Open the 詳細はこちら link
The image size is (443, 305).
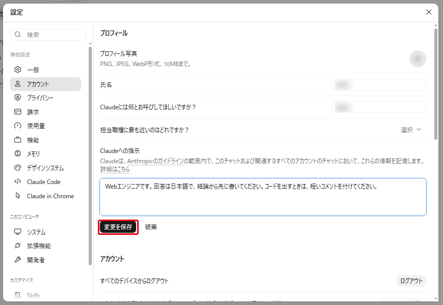tap(115, 169)
